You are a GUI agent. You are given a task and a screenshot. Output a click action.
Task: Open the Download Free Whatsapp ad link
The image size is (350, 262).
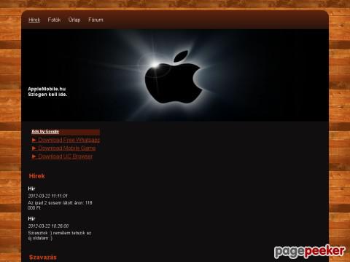tap(69, 140)
